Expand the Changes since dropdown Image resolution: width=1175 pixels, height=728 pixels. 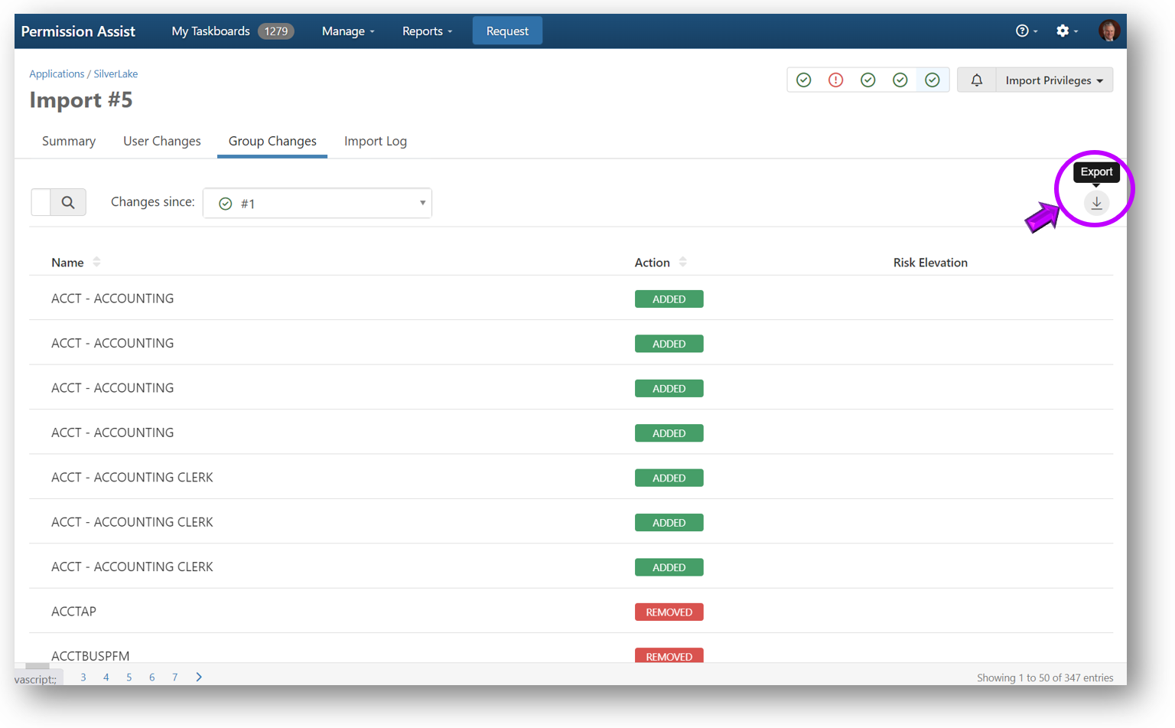pyautogui.click(x=317, y=204)
